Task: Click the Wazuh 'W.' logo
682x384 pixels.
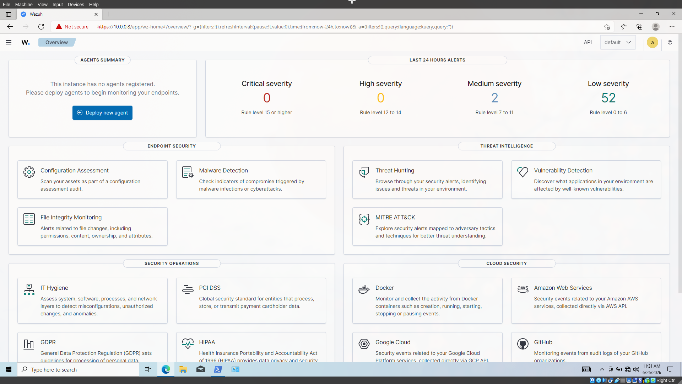Action: click(x=26, y=42)
